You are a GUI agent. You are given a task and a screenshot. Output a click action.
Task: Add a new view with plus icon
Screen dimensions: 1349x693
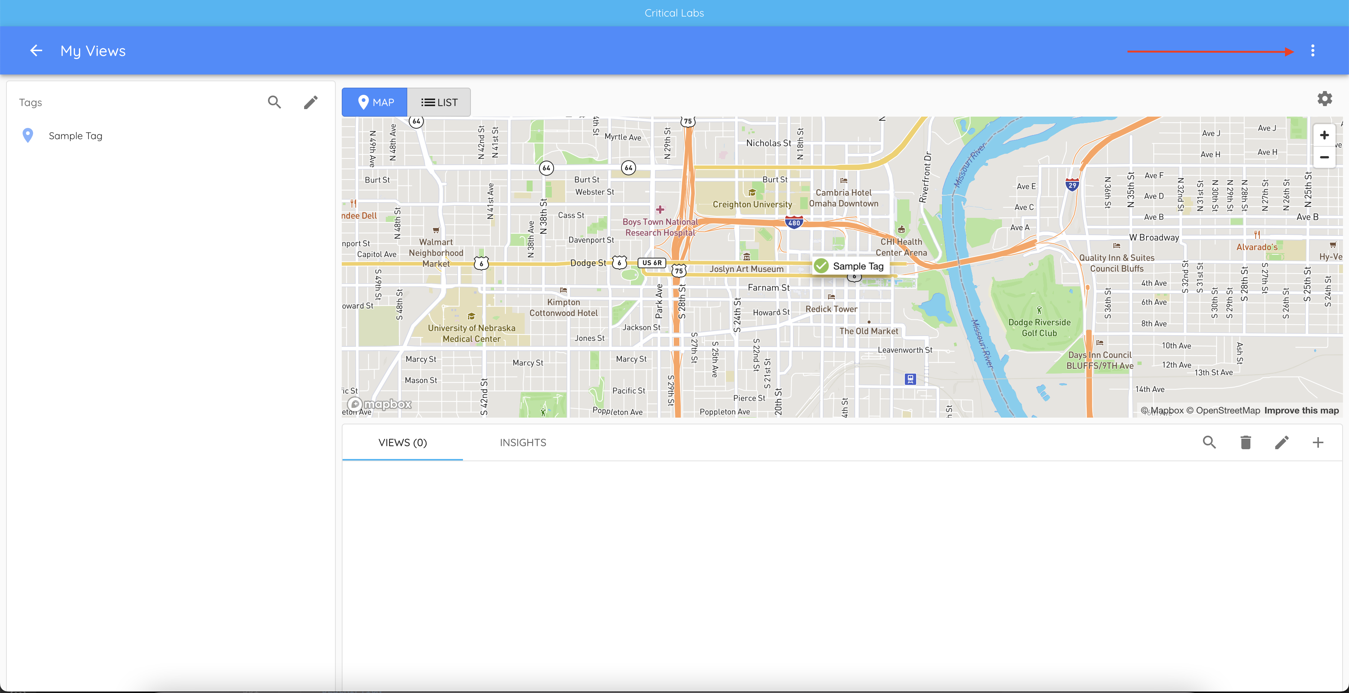(1318, 442)
